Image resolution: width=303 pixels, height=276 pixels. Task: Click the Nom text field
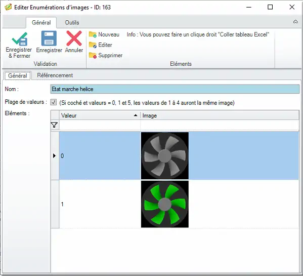point(175,89)
